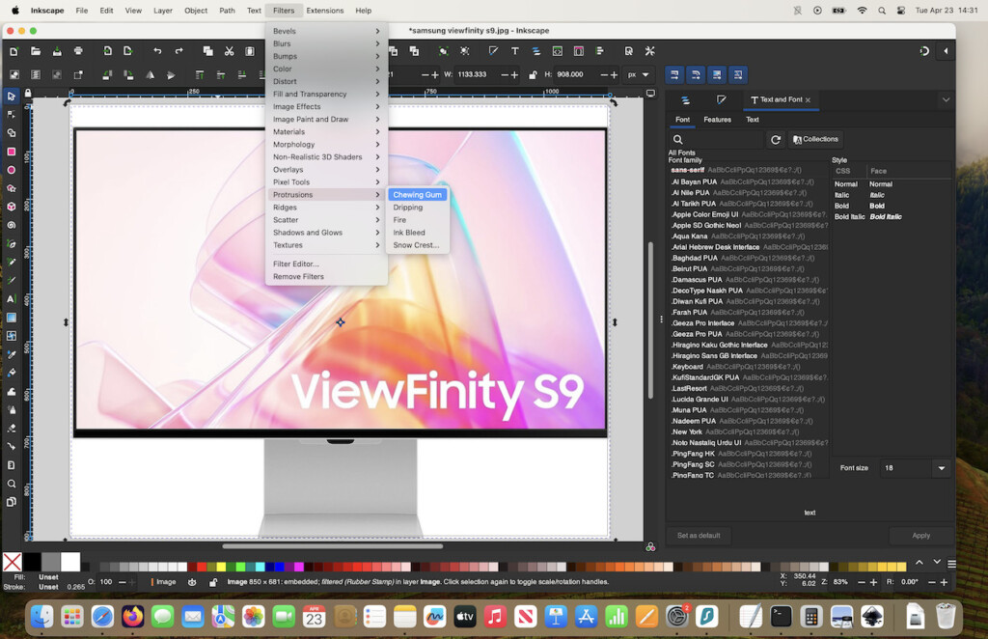
Task: Choose Remove Filters menu entry
Action: click(326, 277)
